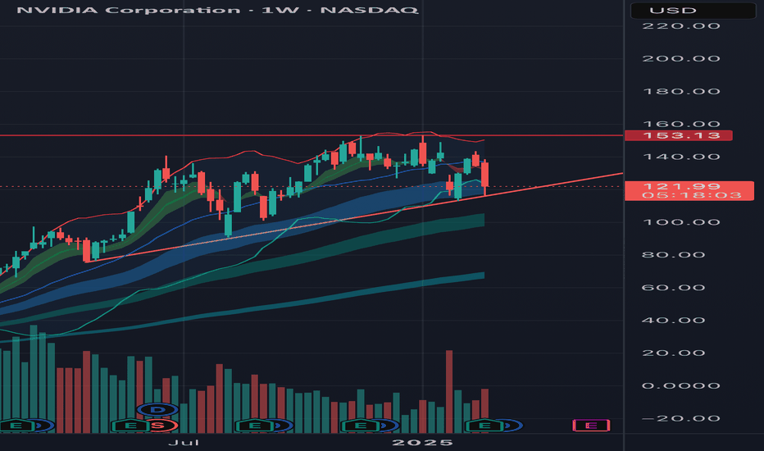Screen dimensions: 764x451
Task: Click the 2025 time axis label
Action: click(422, 442)
